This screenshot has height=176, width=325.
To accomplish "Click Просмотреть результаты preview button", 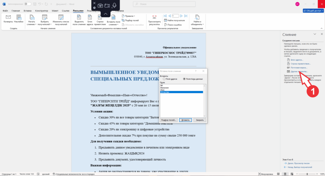I will [155, 20].
